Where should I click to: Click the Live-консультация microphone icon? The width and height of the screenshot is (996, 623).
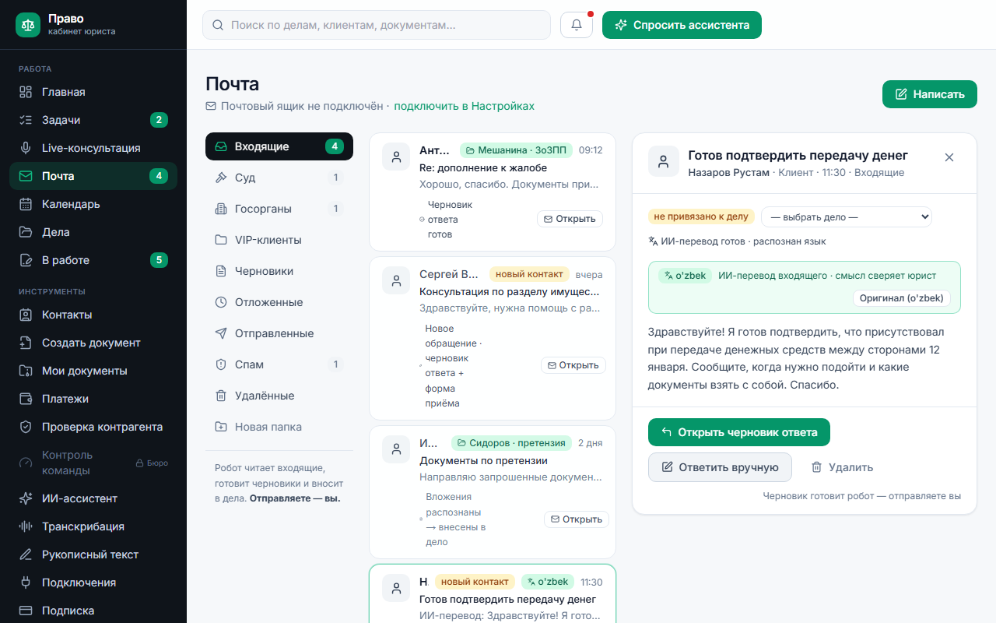click(x=26, y=148)
